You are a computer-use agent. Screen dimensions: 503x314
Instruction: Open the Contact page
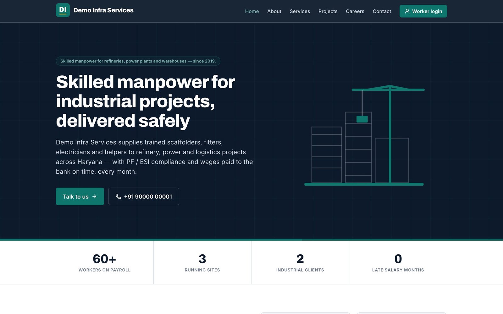(382, 11)
